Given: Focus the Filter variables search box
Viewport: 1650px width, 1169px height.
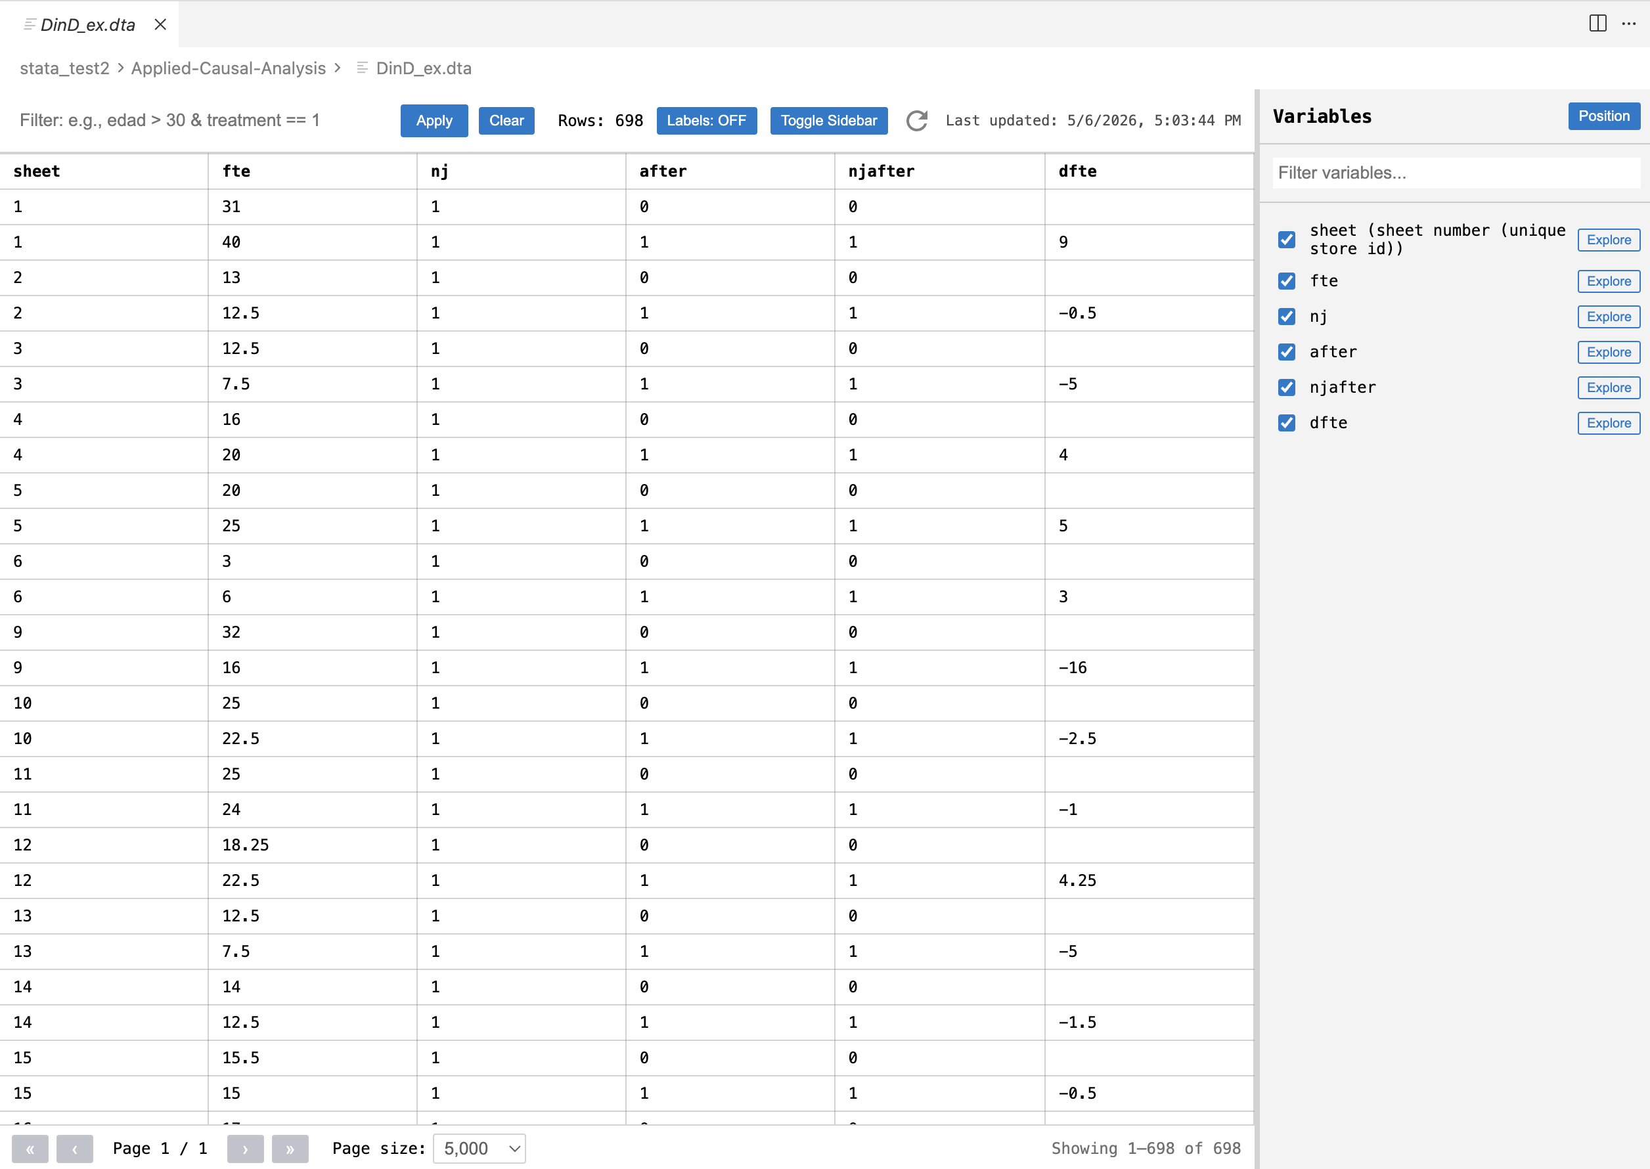Looking at the screenshot, I should 1456,173.
